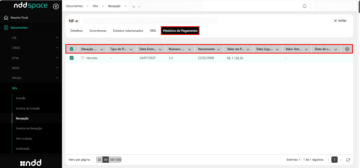Open table column settings gear
The width and height of the screenshot is (360, 168).
pos(347,49)
